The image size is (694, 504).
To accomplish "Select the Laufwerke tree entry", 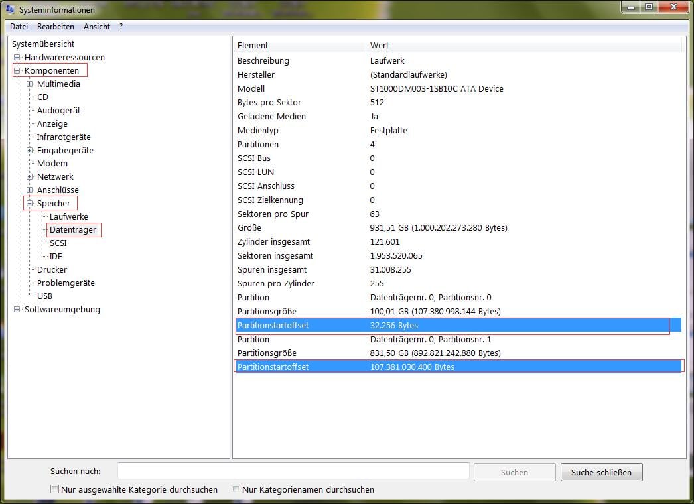I will click(x=69, y=216).
